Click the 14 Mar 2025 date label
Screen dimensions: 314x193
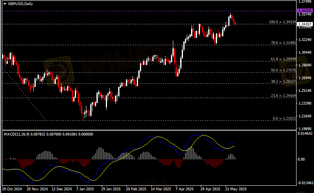[x=161, y=189]
